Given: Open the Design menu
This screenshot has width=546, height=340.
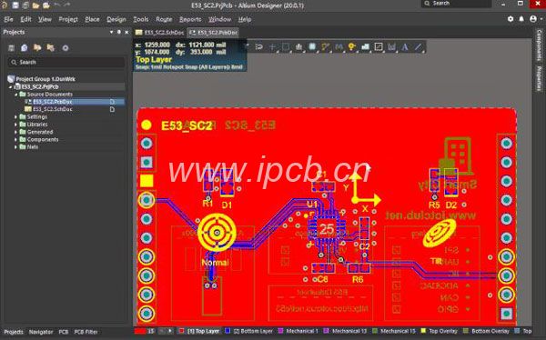Looking at the screenshot, I should tap(116, 19).
